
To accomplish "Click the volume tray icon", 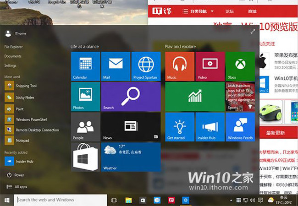I will (x=253, y=200).
